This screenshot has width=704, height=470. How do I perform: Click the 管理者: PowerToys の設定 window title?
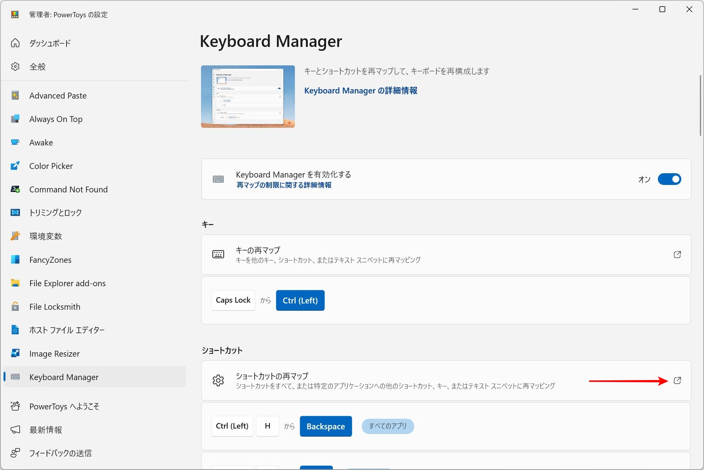68,14
